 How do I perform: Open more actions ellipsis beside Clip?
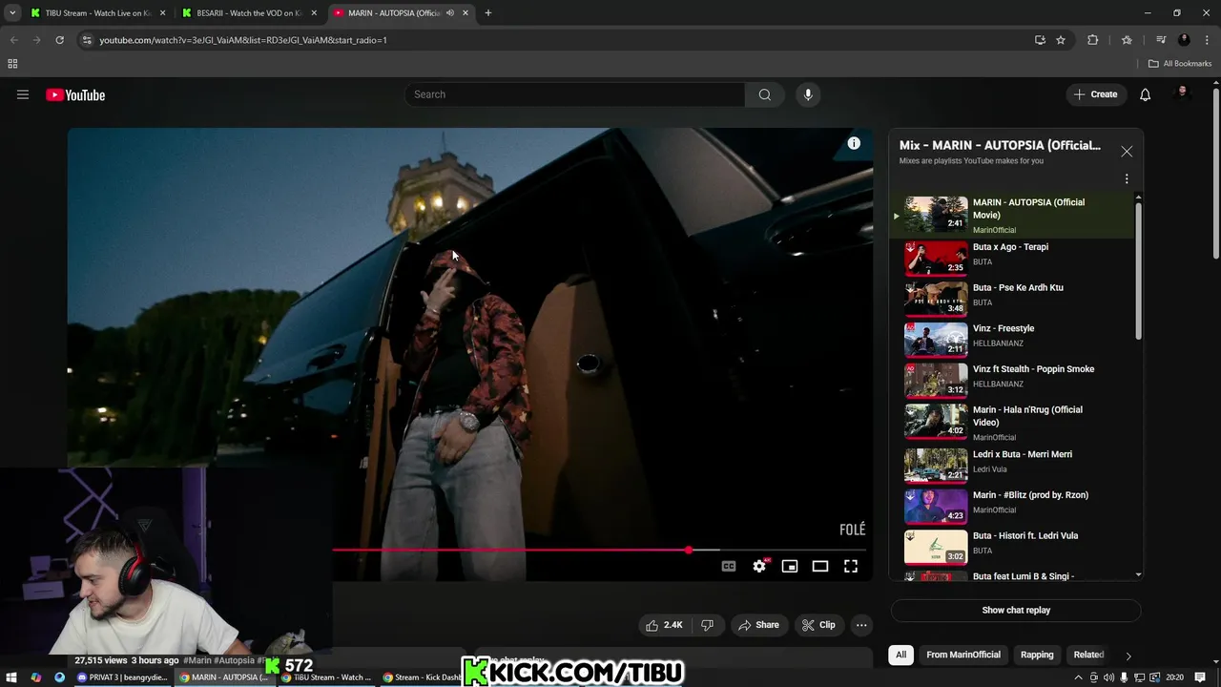click(861, 625)
